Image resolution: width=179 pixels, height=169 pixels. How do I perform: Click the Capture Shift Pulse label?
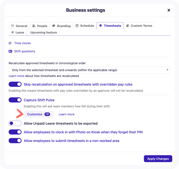pyautogui.click(x=39, y=100)
